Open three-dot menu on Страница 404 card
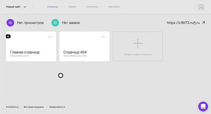The width and height of the screenshot is (211, 114). click(x=104, y=37)
